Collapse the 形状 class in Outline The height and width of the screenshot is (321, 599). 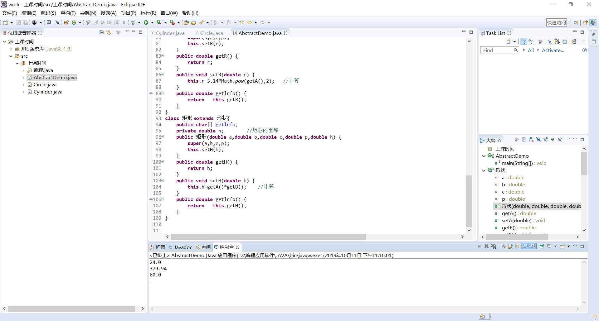coord(484,170)
